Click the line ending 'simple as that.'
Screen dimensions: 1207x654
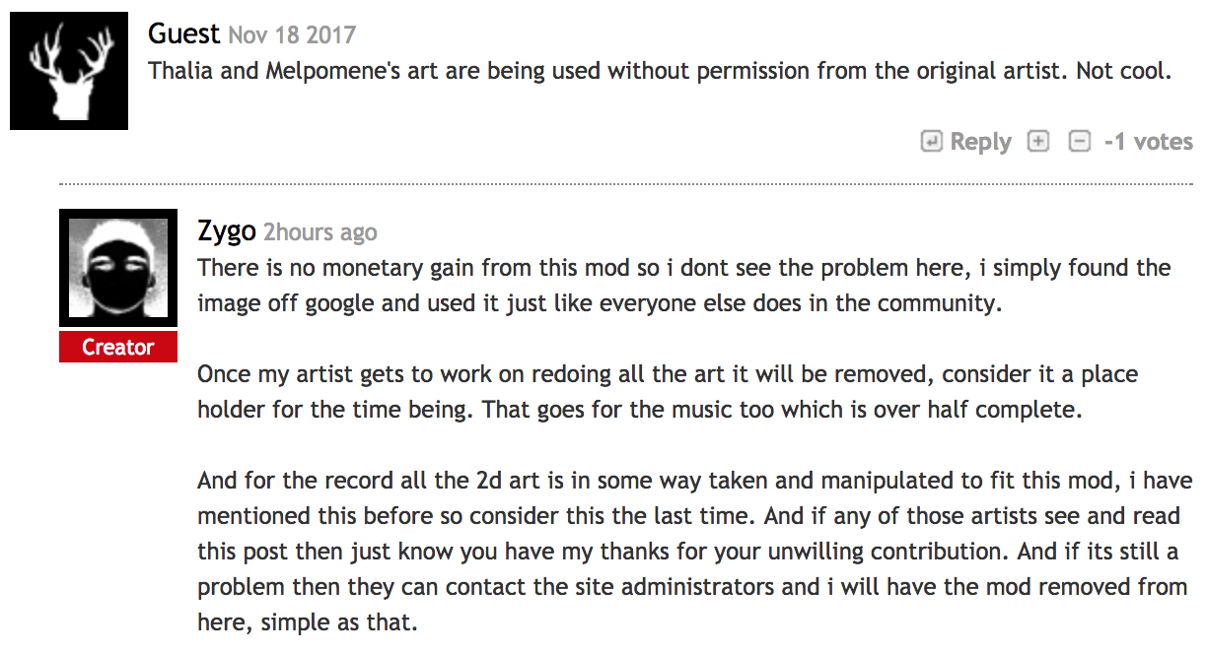(308, 622)
